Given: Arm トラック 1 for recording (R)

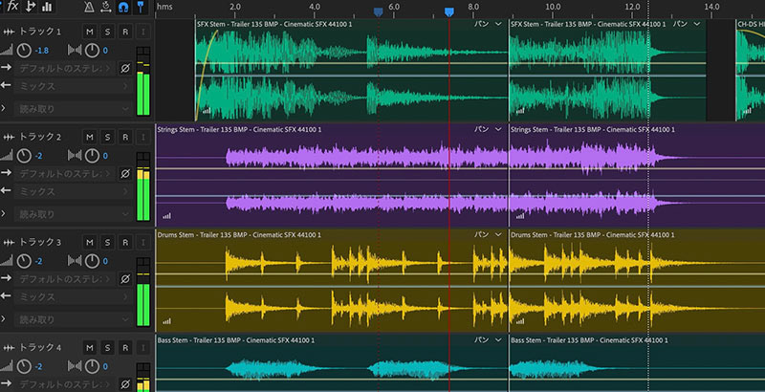Looking at the screenshot, I should (x=125, y=32).
